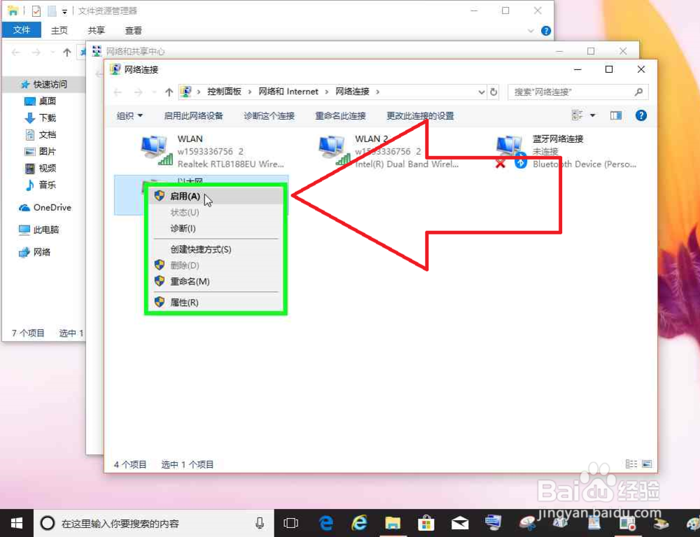Refresh the 网络连接 folder view

pyautogui.click(x=494, y=92)
